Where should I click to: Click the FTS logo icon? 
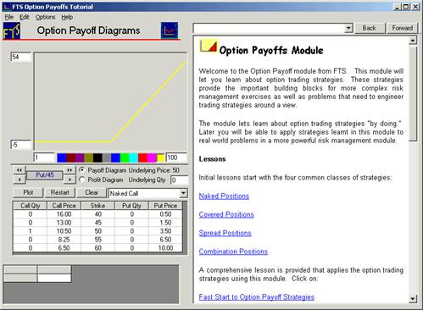(12, 31)
